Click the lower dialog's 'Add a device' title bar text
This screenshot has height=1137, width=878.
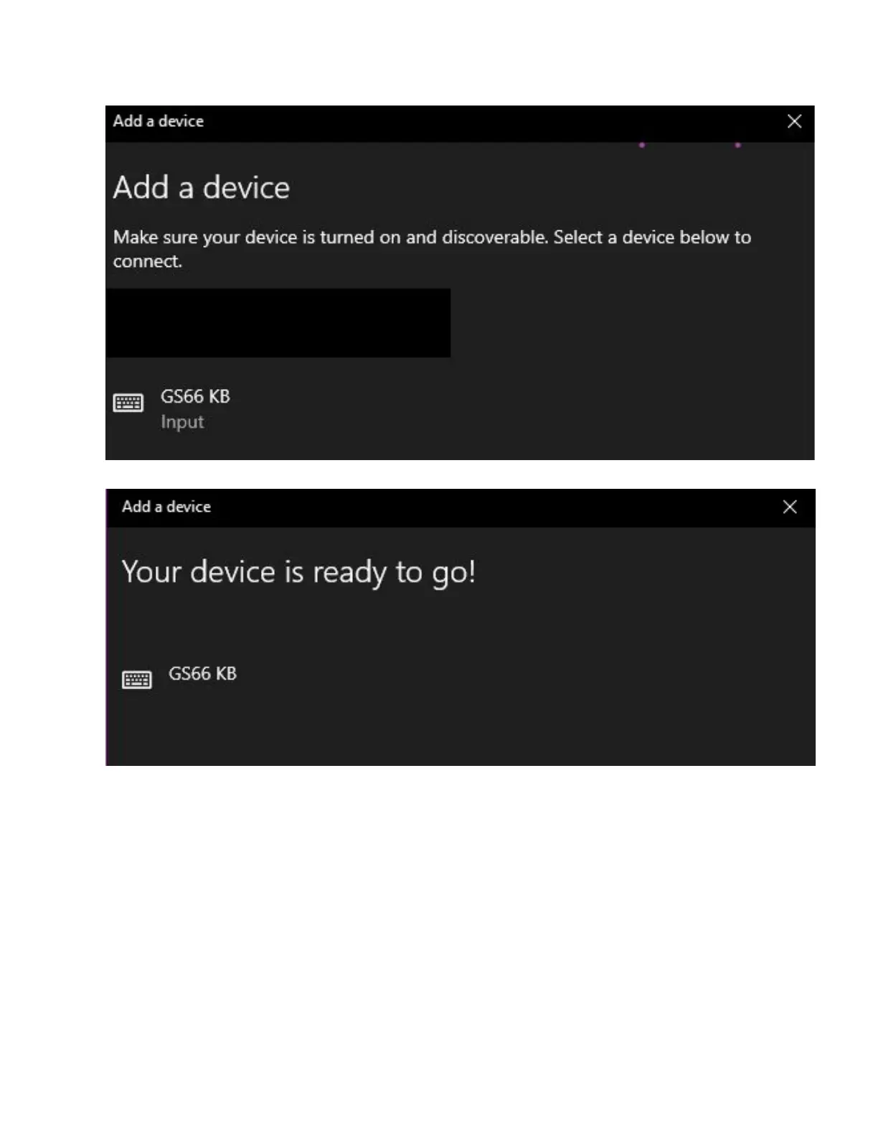coord(166,507)
